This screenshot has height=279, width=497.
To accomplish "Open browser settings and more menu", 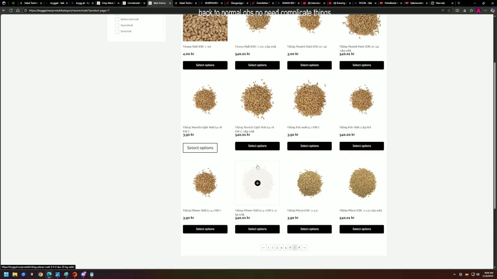I will click(x=485, y=10).
